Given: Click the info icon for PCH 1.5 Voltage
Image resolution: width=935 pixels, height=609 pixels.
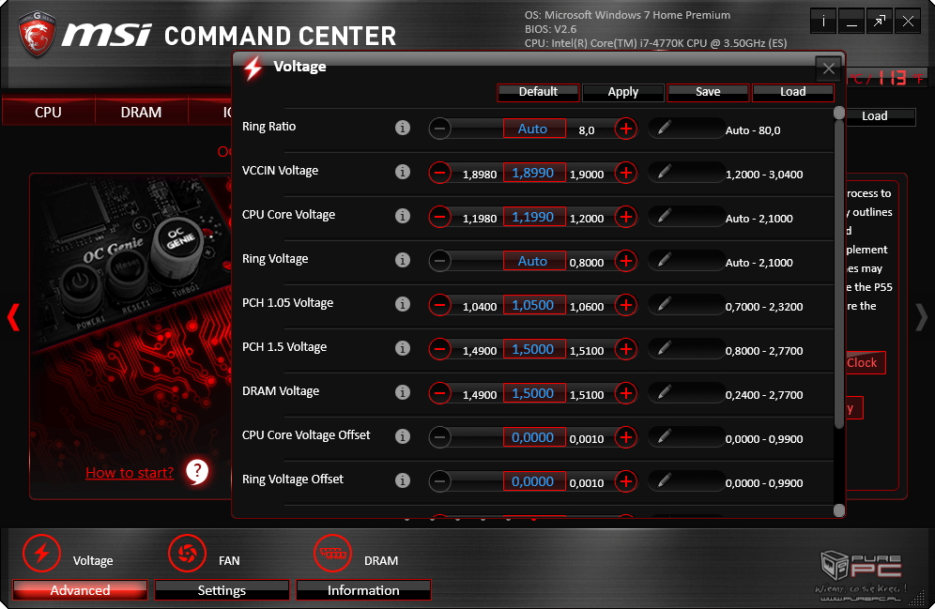Looking at the screenshot, I should [403, 348].
